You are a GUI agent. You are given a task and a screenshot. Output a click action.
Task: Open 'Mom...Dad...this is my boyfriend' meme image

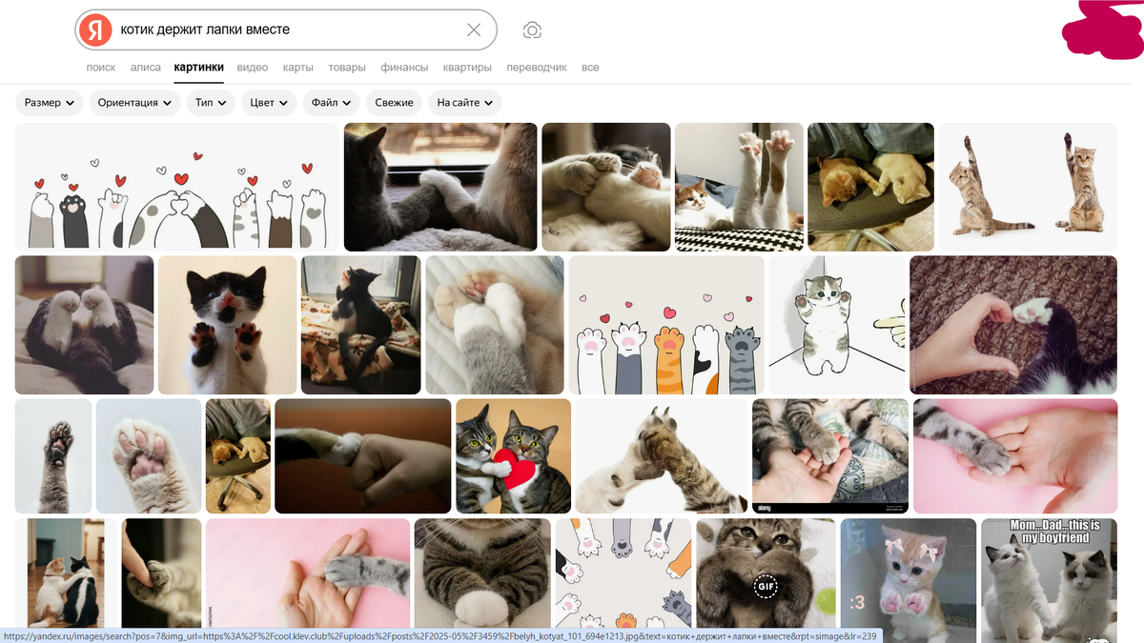tap(1049, 580)
